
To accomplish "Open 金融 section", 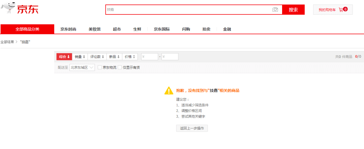I will 227,29.
